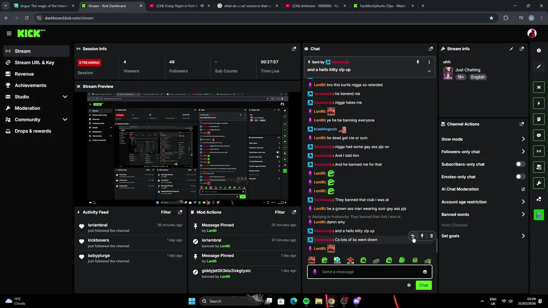Click the document icon in the right rail

(x=539, y=119)
